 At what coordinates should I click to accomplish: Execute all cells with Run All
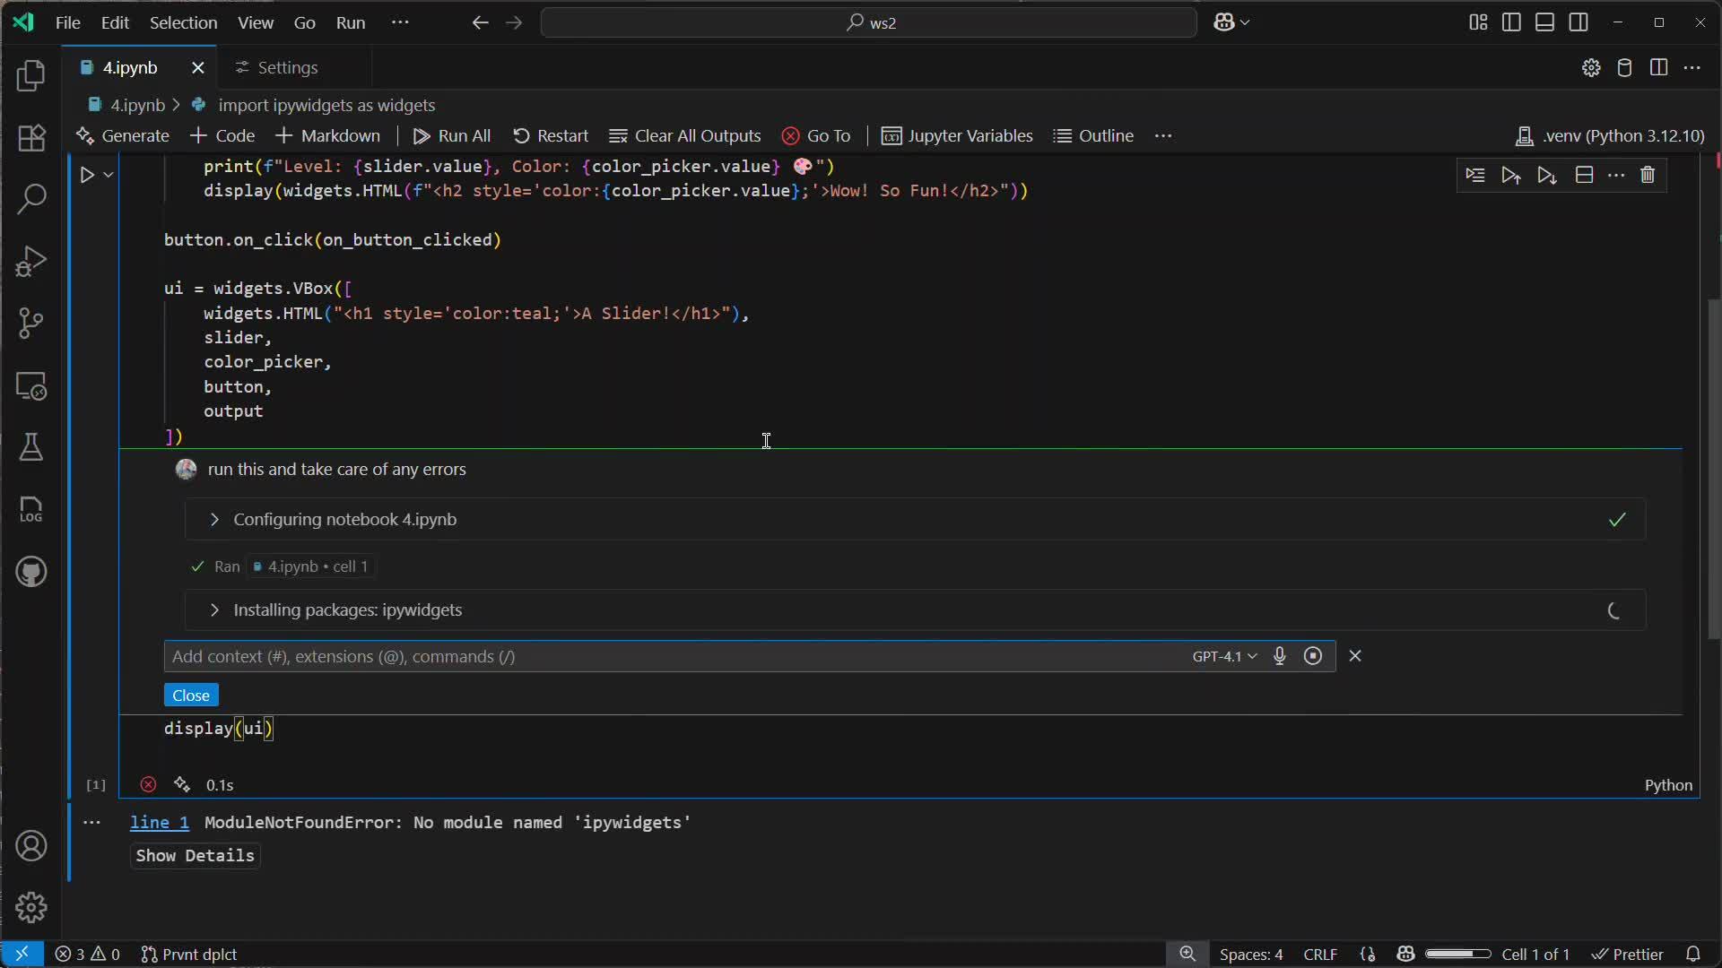coord(452,136)
